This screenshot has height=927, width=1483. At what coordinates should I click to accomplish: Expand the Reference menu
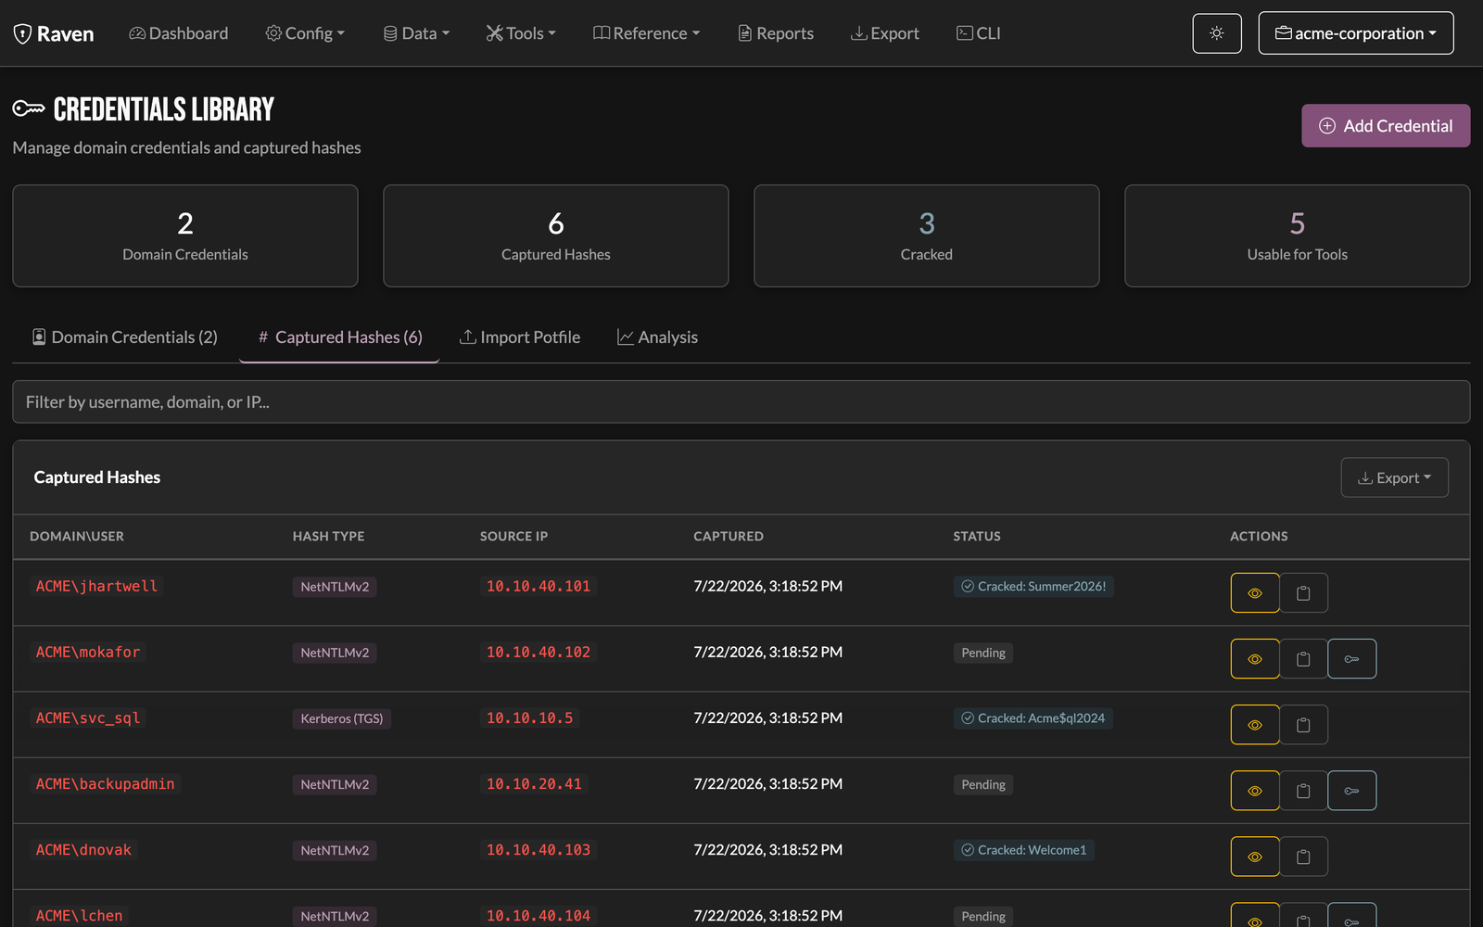pyautogui.click(x=646, y=33)
